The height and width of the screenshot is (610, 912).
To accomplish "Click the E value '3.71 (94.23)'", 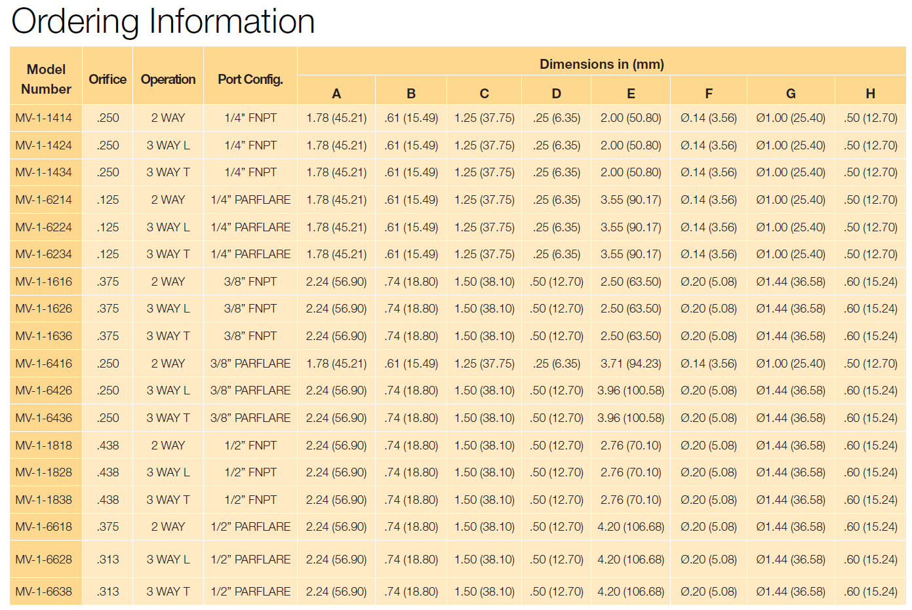I will pos(631,364).
